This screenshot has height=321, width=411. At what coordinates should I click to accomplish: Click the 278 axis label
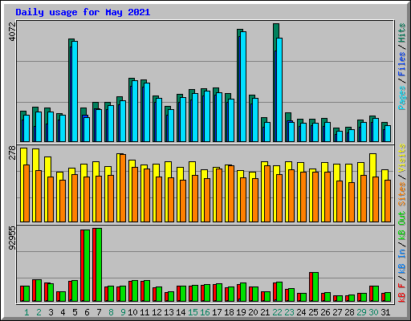click(x=13, y=152)
